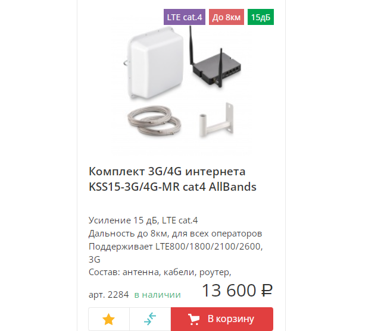The image size is (381, 331).
Task: Click the purple 'LTE cat.4' badge
Action: point(185,17)
